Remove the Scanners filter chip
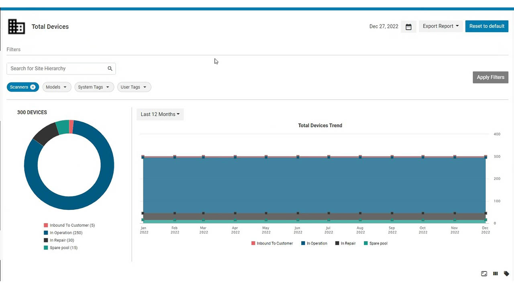 pyautogui.click(x=33, y=87)
